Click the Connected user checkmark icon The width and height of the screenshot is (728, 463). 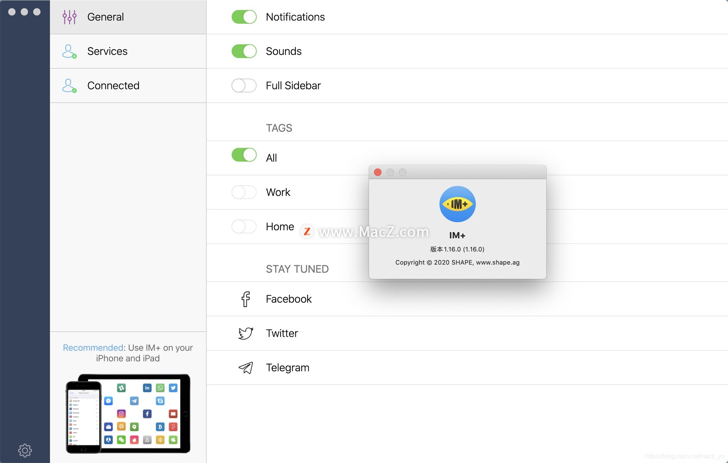[69, 86]
